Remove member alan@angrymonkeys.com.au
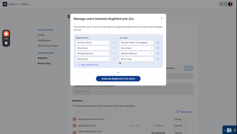 point(192,119)
